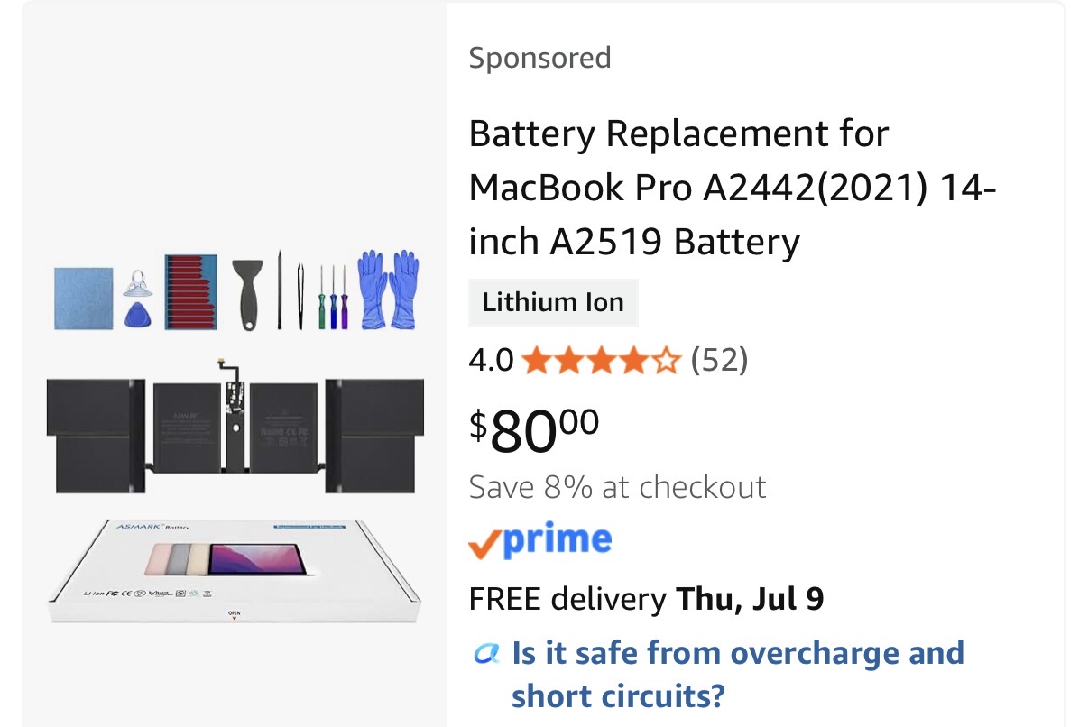Ask if it's safe from overcharge

click(738, 674)
